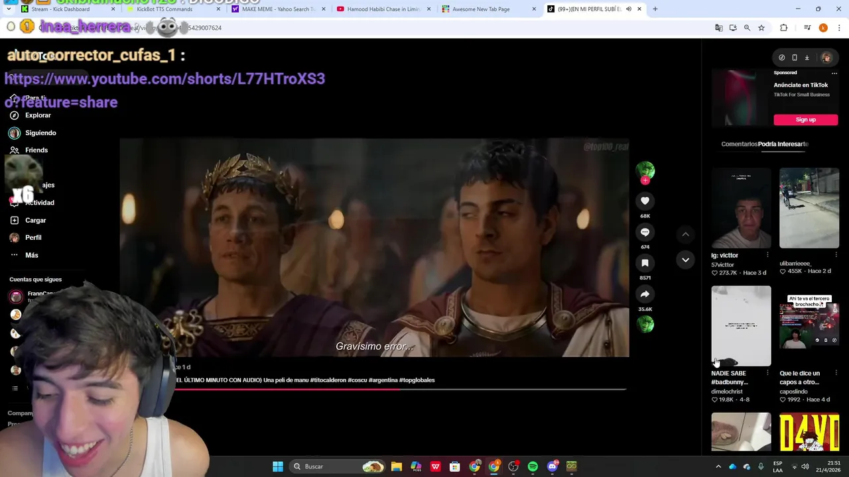Open the caposlindo video thumbnail

809,326
